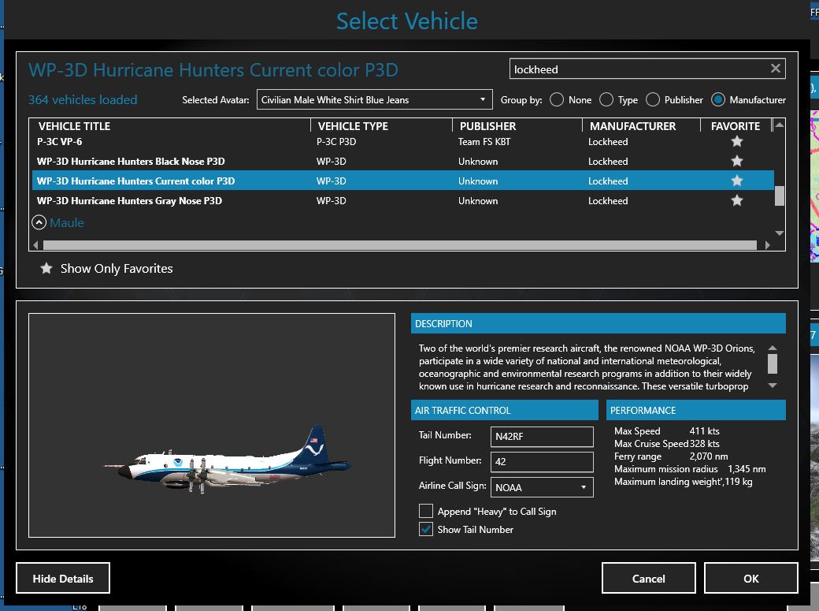This screenshot has width=819, height=611.
Task: Click the Ferry range 2,070 nm value
Action: (708, 456)
